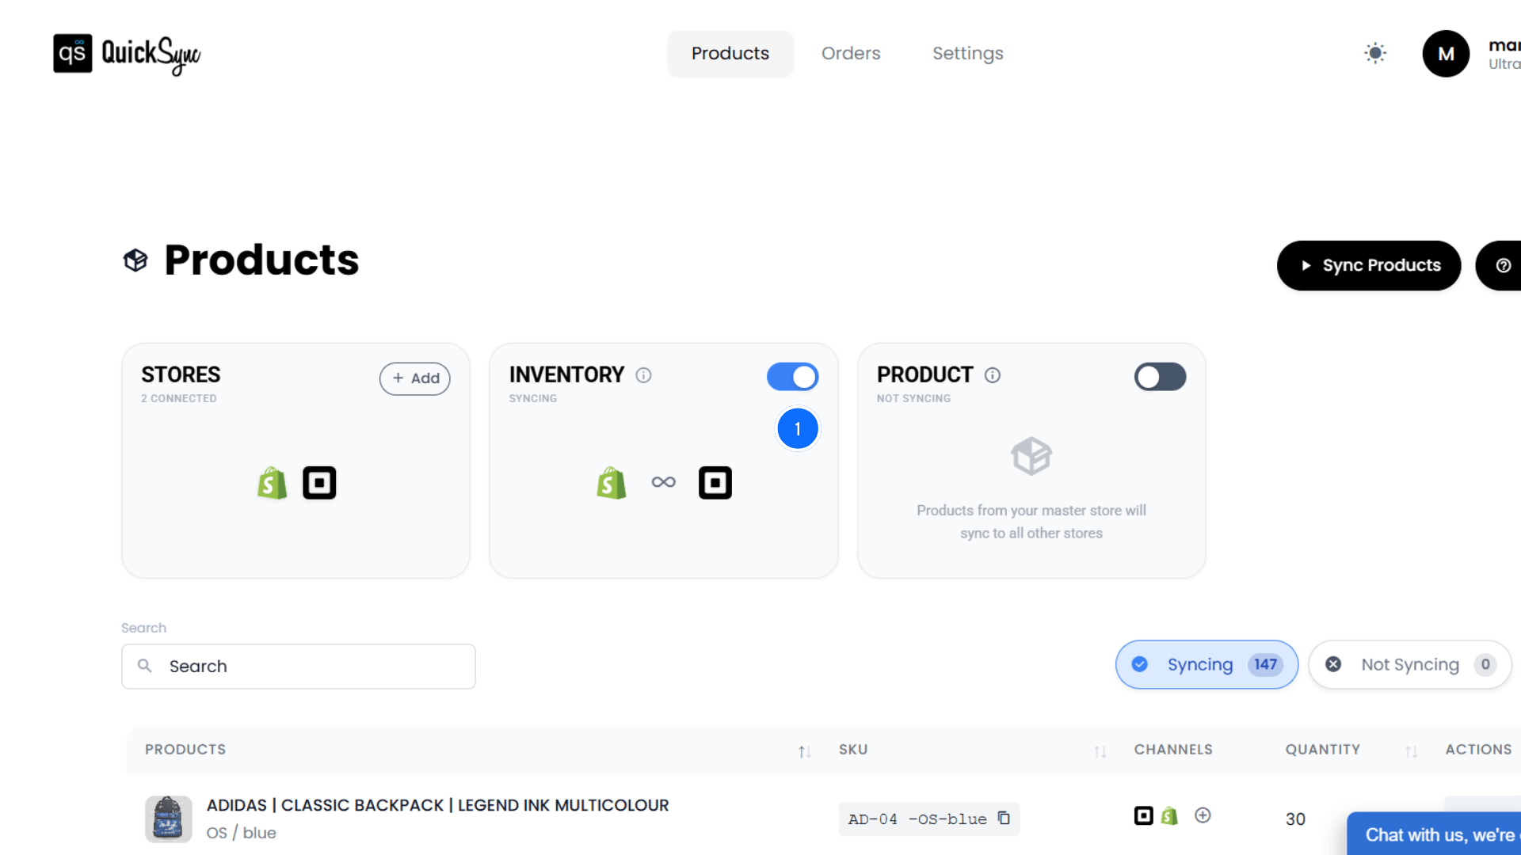This screenshot has width=1521, height=855.
Task: Sort by the SKU column arrows
Action: pos(1100,751)
